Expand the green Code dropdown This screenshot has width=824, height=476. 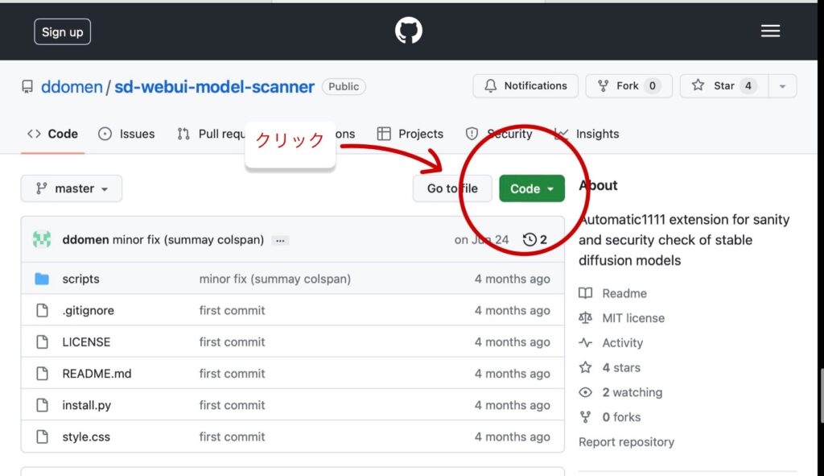532,188
